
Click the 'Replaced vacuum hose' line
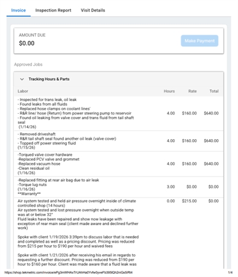[x=39, y=164]
